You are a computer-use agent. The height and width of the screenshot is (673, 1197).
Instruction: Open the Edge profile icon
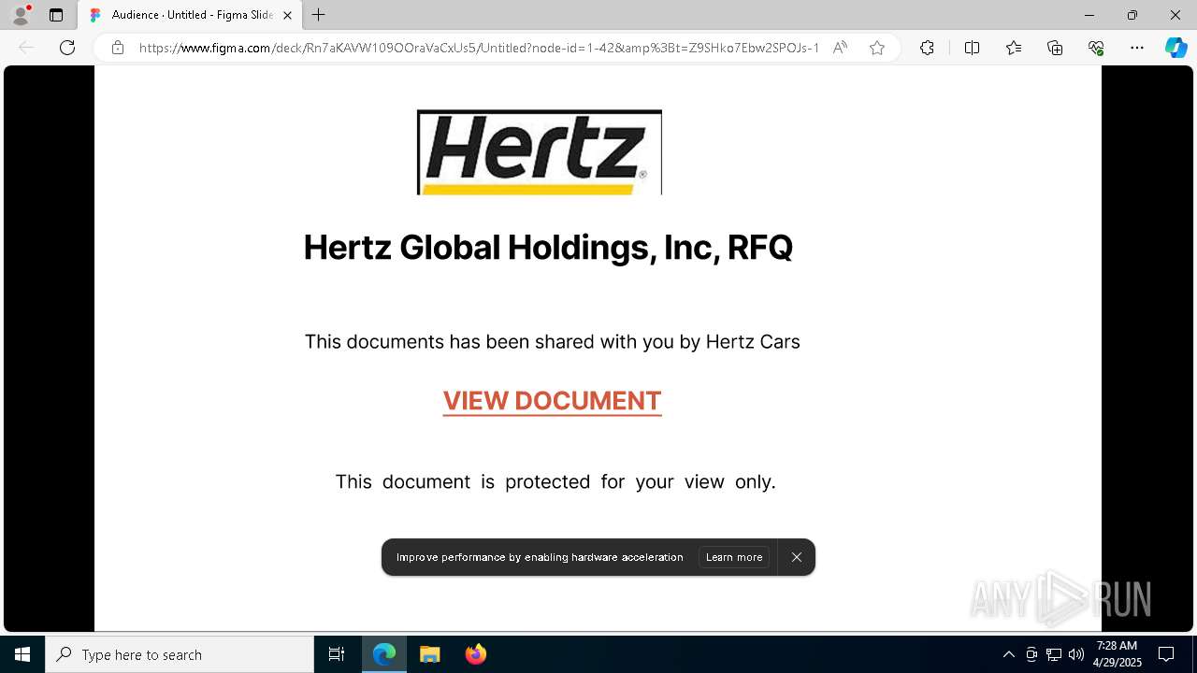[x=21, y=15]
